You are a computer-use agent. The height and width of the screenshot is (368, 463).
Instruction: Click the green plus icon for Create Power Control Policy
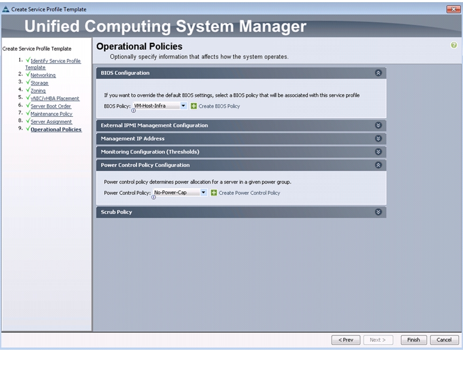pos(214,193)
